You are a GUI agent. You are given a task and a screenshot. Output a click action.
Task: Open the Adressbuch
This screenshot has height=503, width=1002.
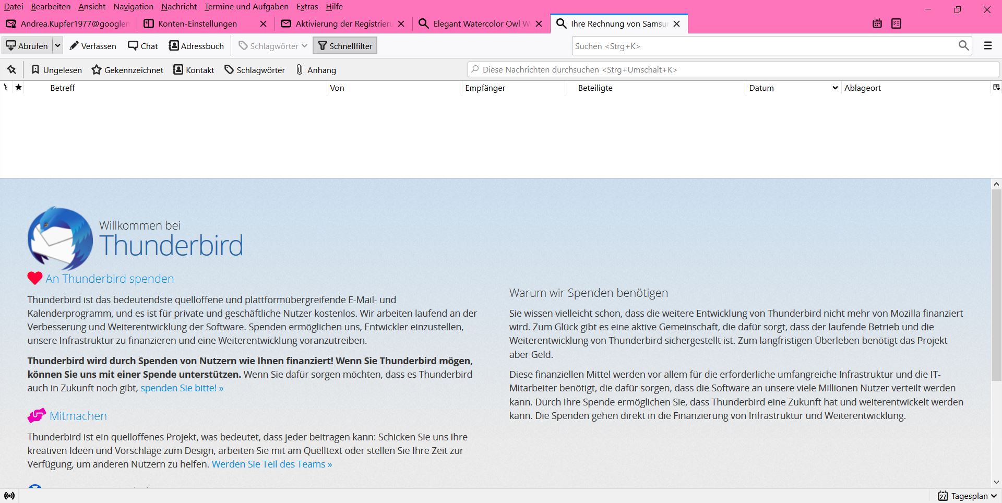coord(196,46)
